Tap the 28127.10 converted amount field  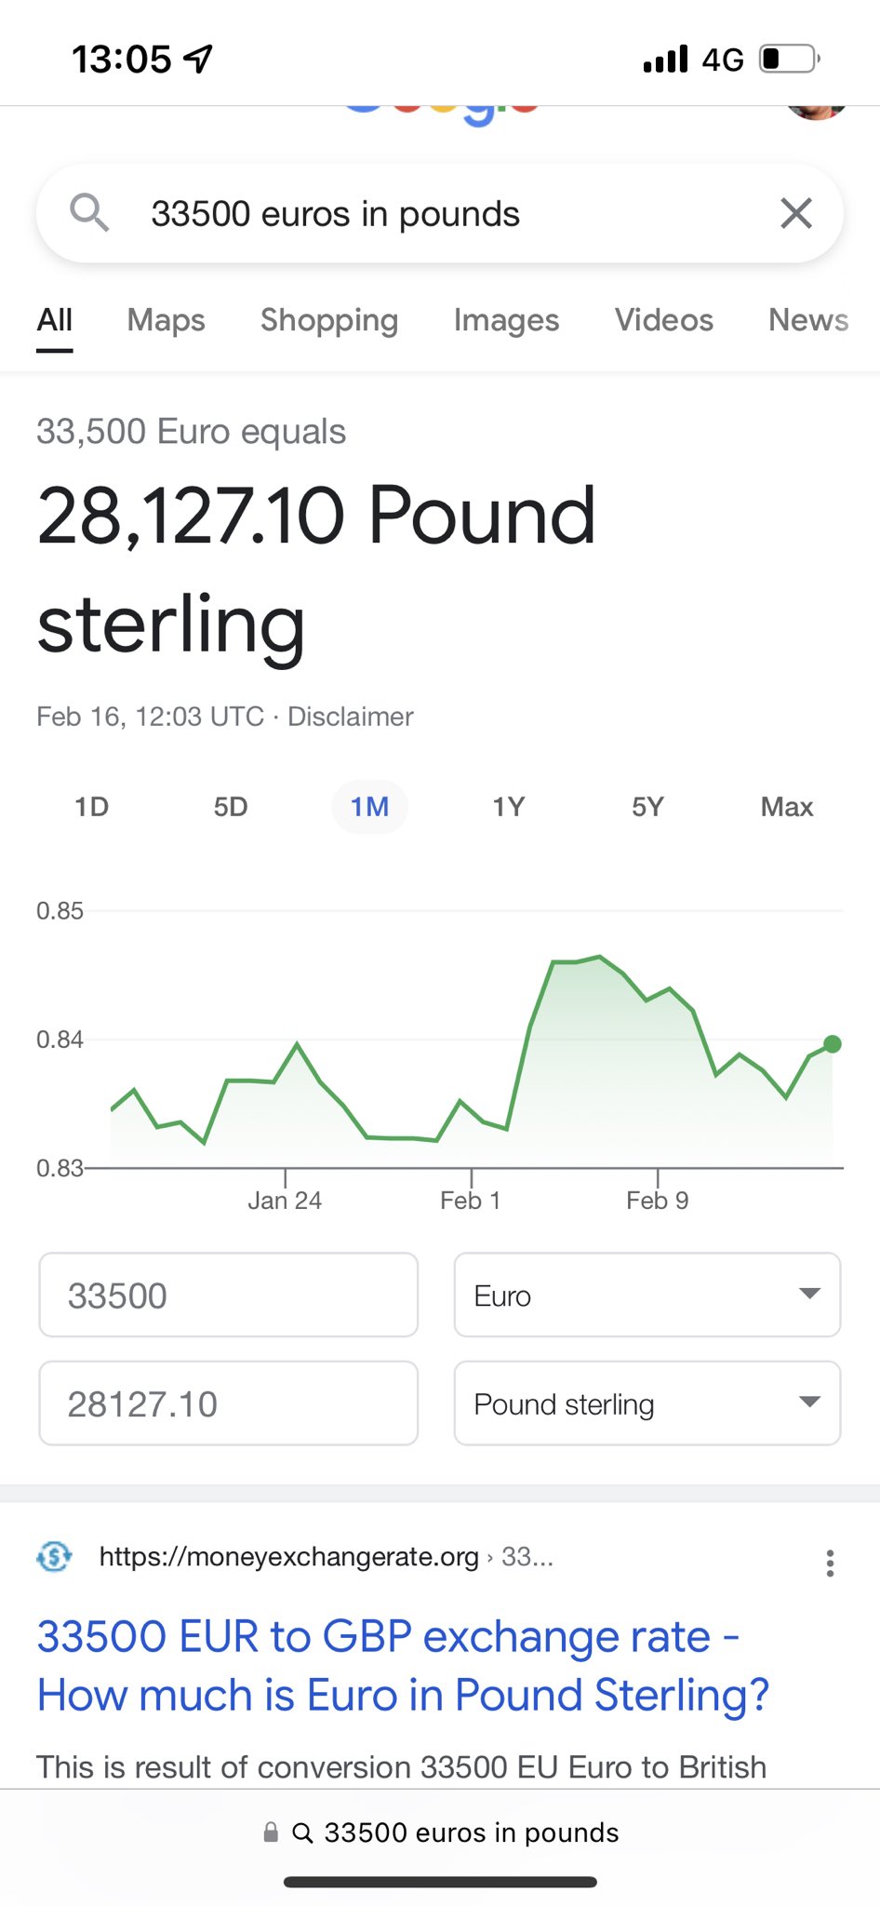228,1403
